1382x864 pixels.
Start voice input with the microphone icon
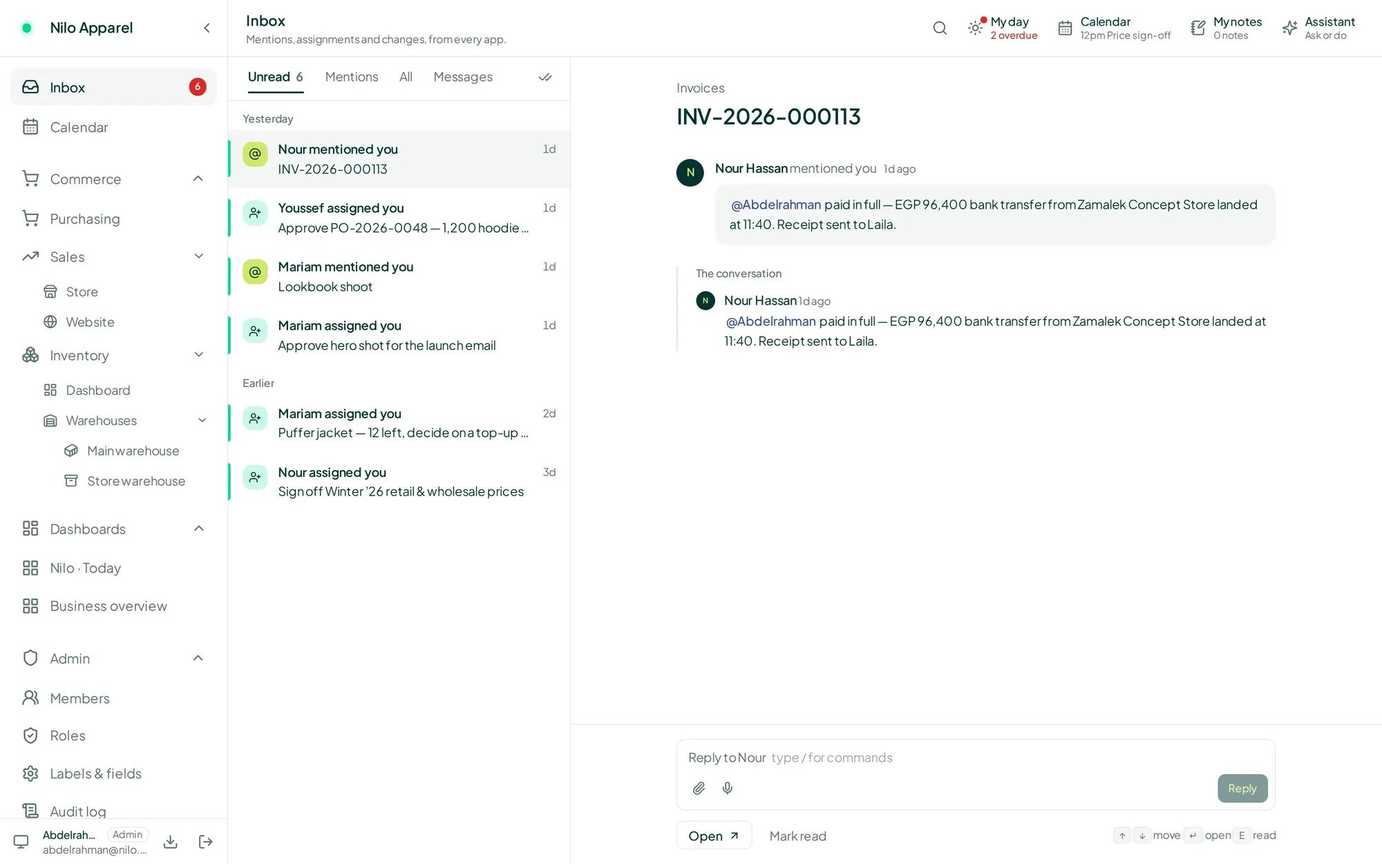(728, 788)
